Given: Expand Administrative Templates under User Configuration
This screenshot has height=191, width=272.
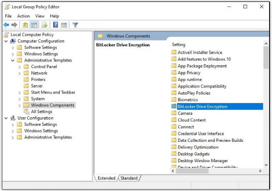Looking at the screenshot, I should tap(13, 137).
